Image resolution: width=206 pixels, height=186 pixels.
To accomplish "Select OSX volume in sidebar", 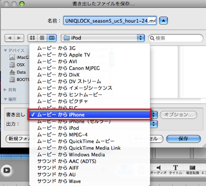I will tap(17, 65).
